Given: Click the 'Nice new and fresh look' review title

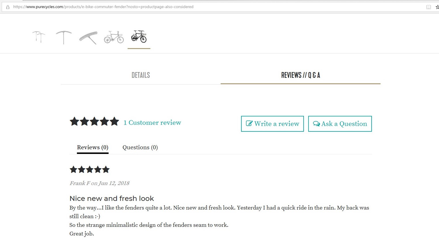Looking at the screenshot, I should coord(112,199).
